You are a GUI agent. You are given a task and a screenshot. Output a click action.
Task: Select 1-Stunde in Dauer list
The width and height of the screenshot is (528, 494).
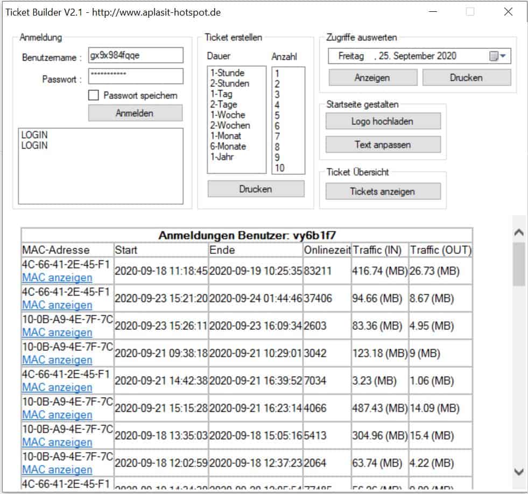227,73
